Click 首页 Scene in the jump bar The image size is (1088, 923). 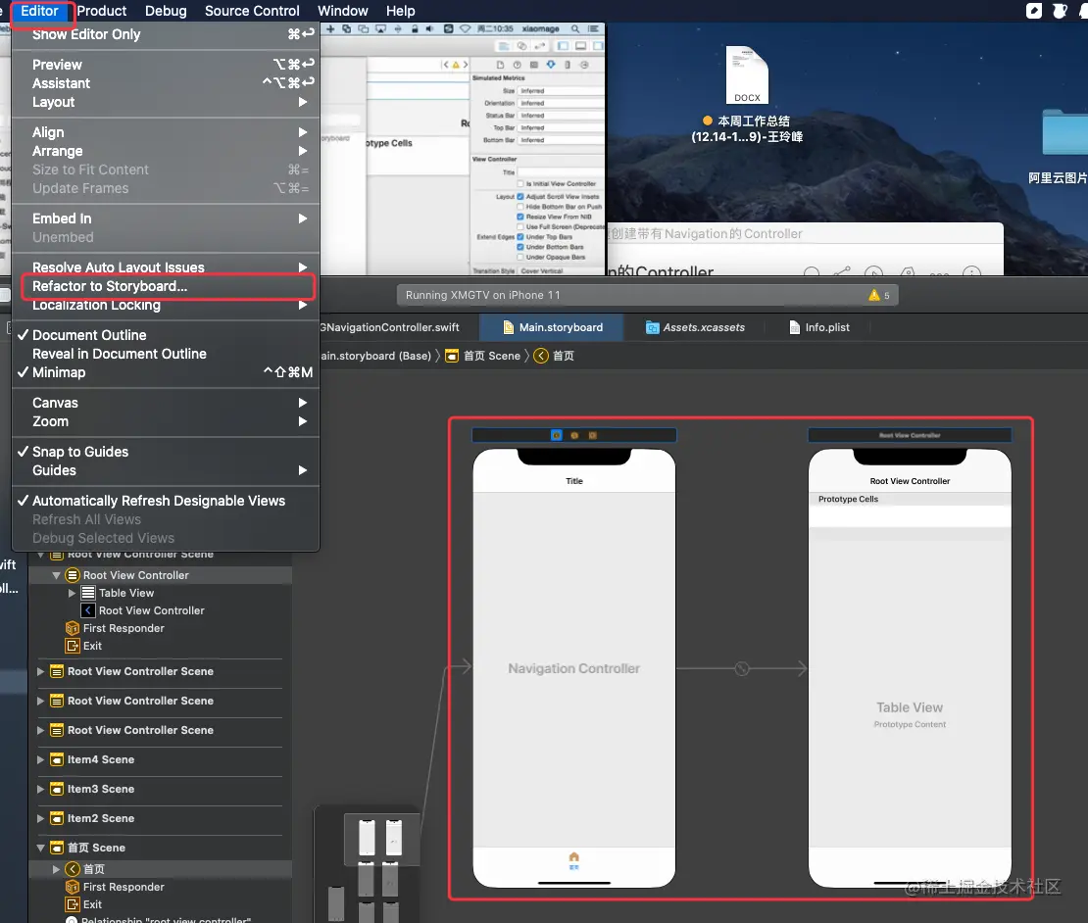(483, 356)
